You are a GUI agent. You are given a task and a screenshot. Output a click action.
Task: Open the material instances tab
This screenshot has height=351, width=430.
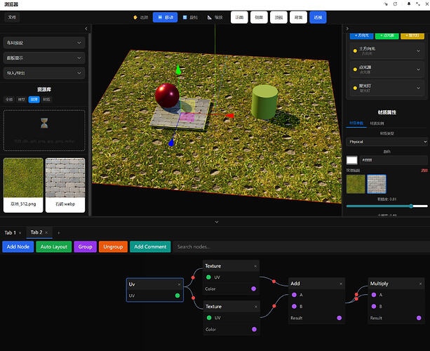click(x=377, y=124)
